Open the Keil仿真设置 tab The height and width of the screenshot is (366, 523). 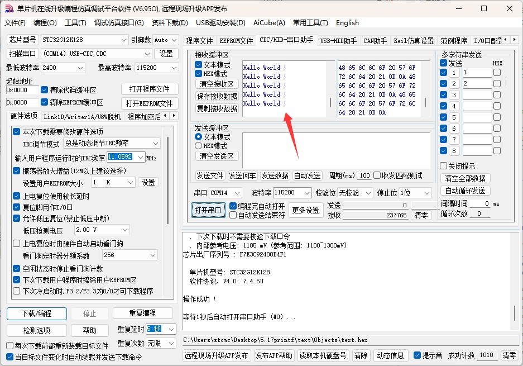coord(414,41)
